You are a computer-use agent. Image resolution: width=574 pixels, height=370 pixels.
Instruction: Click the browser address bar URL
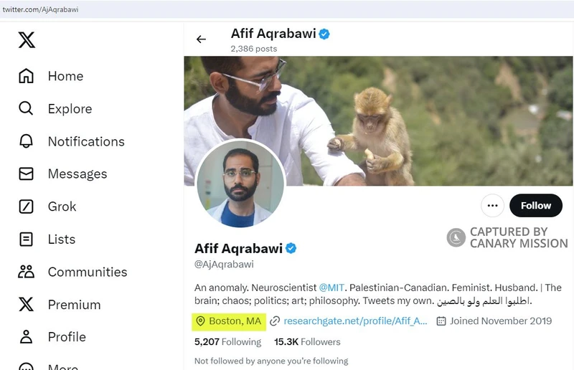(43, 10)
